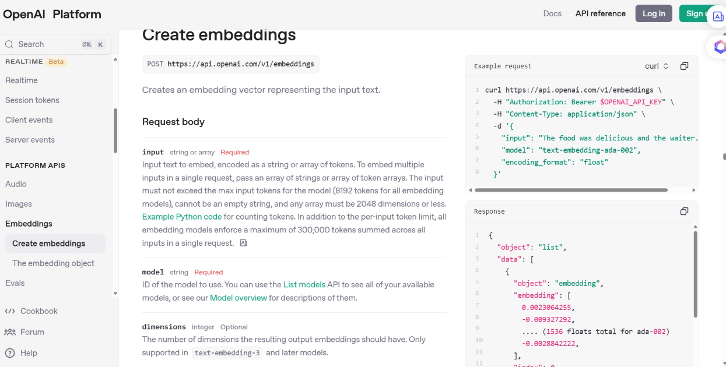Click the Log in button
The image size is (726, 367).
tap(654, 13)
